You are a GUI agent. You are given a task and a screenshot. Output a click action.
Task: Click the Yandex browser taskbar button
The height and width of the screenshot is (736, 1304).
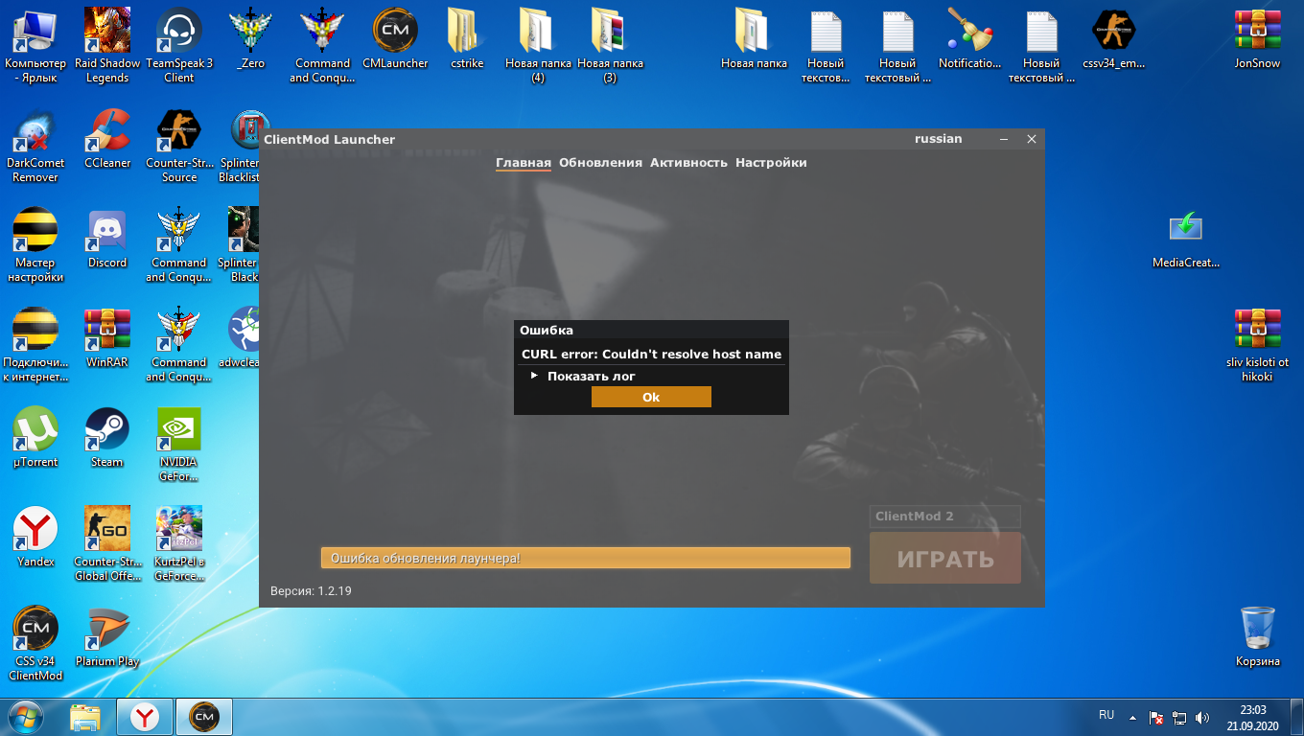pos(145,717)
